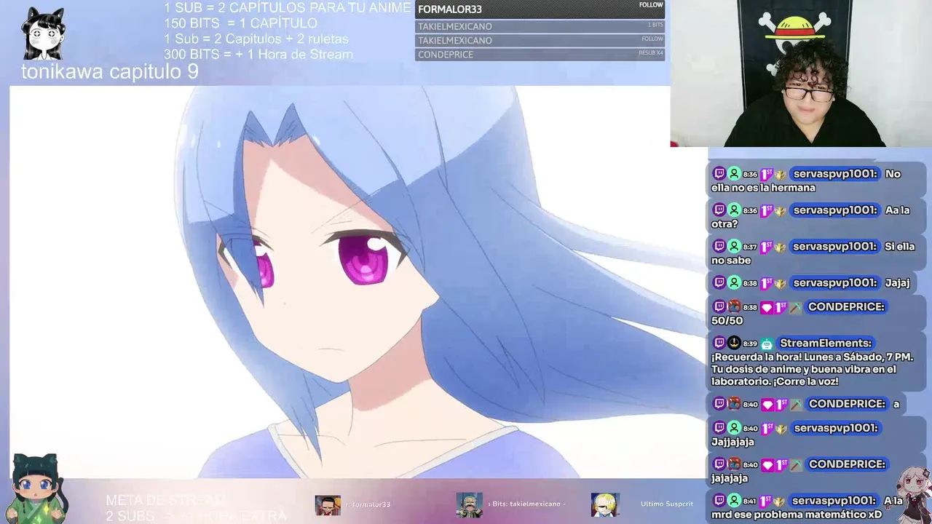Image resolution: width=932 pixels, height=524 pixels.
Task: Click the "META DE STREAM" goal text
Action: [166, 501]
